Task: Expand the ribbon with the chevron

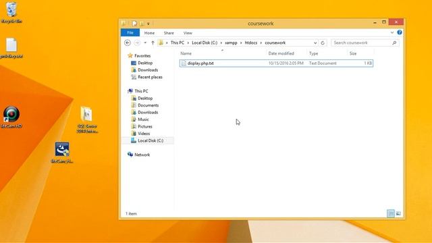Action: click(x=392, y=32)
